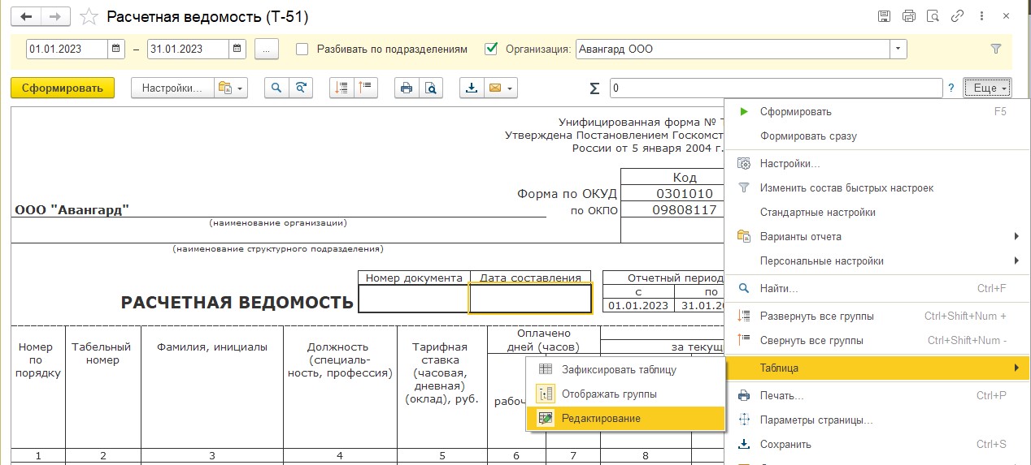Click the OKUD code cell 0301010
The width and height of the screenshot is (1031, 465).
point(685,194)
